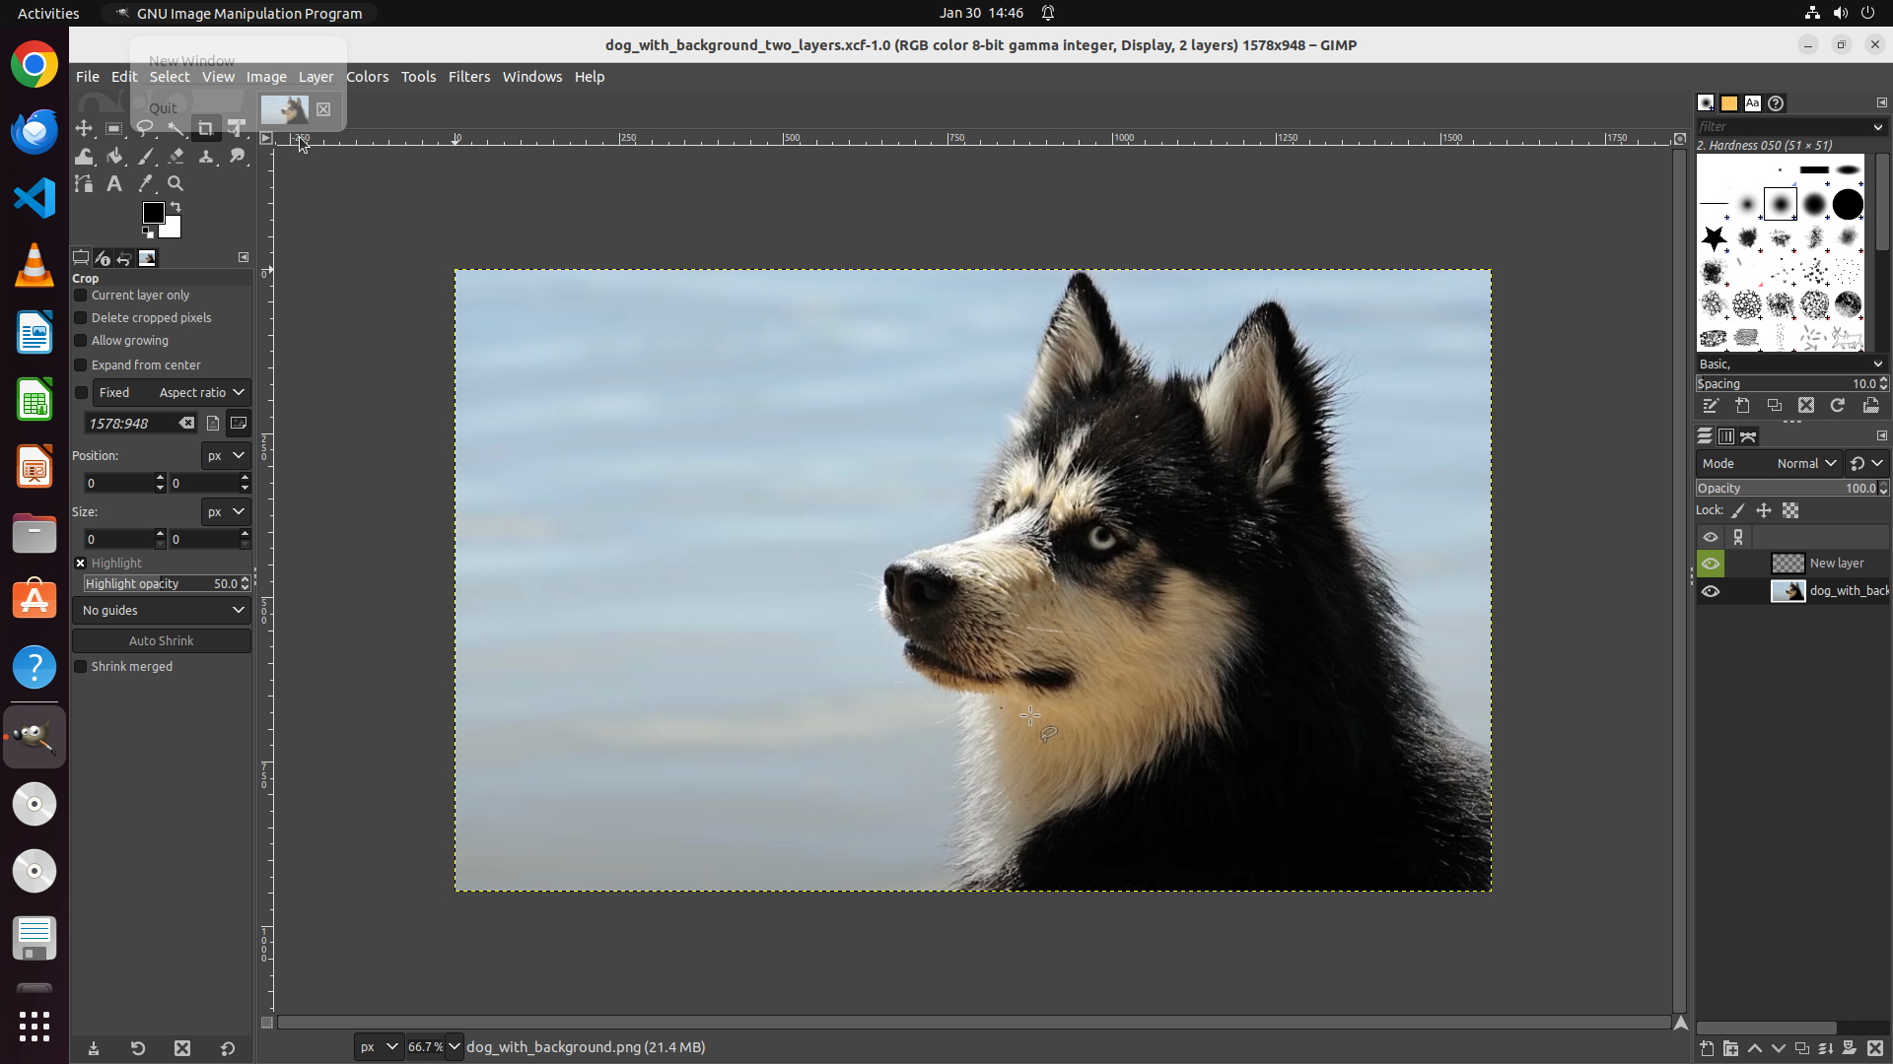This screenshot has height=1064, width=1893.
Task: Select the Bucket Fill tool
Action: (115, 156)
